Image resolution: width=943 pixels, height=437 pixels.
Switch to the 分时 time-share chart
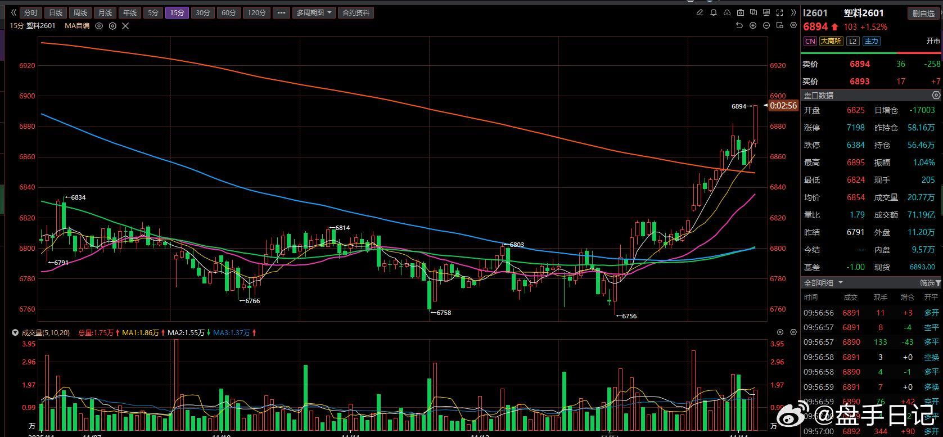pyautogui.click(x=31, y=12)
